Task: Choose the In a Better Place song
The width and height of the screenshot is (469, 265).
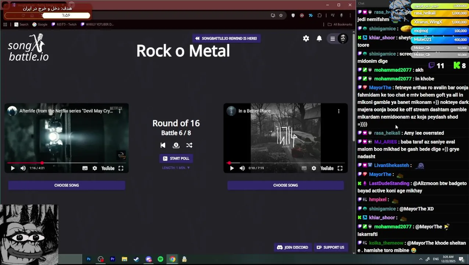Action: coord(285,185)
